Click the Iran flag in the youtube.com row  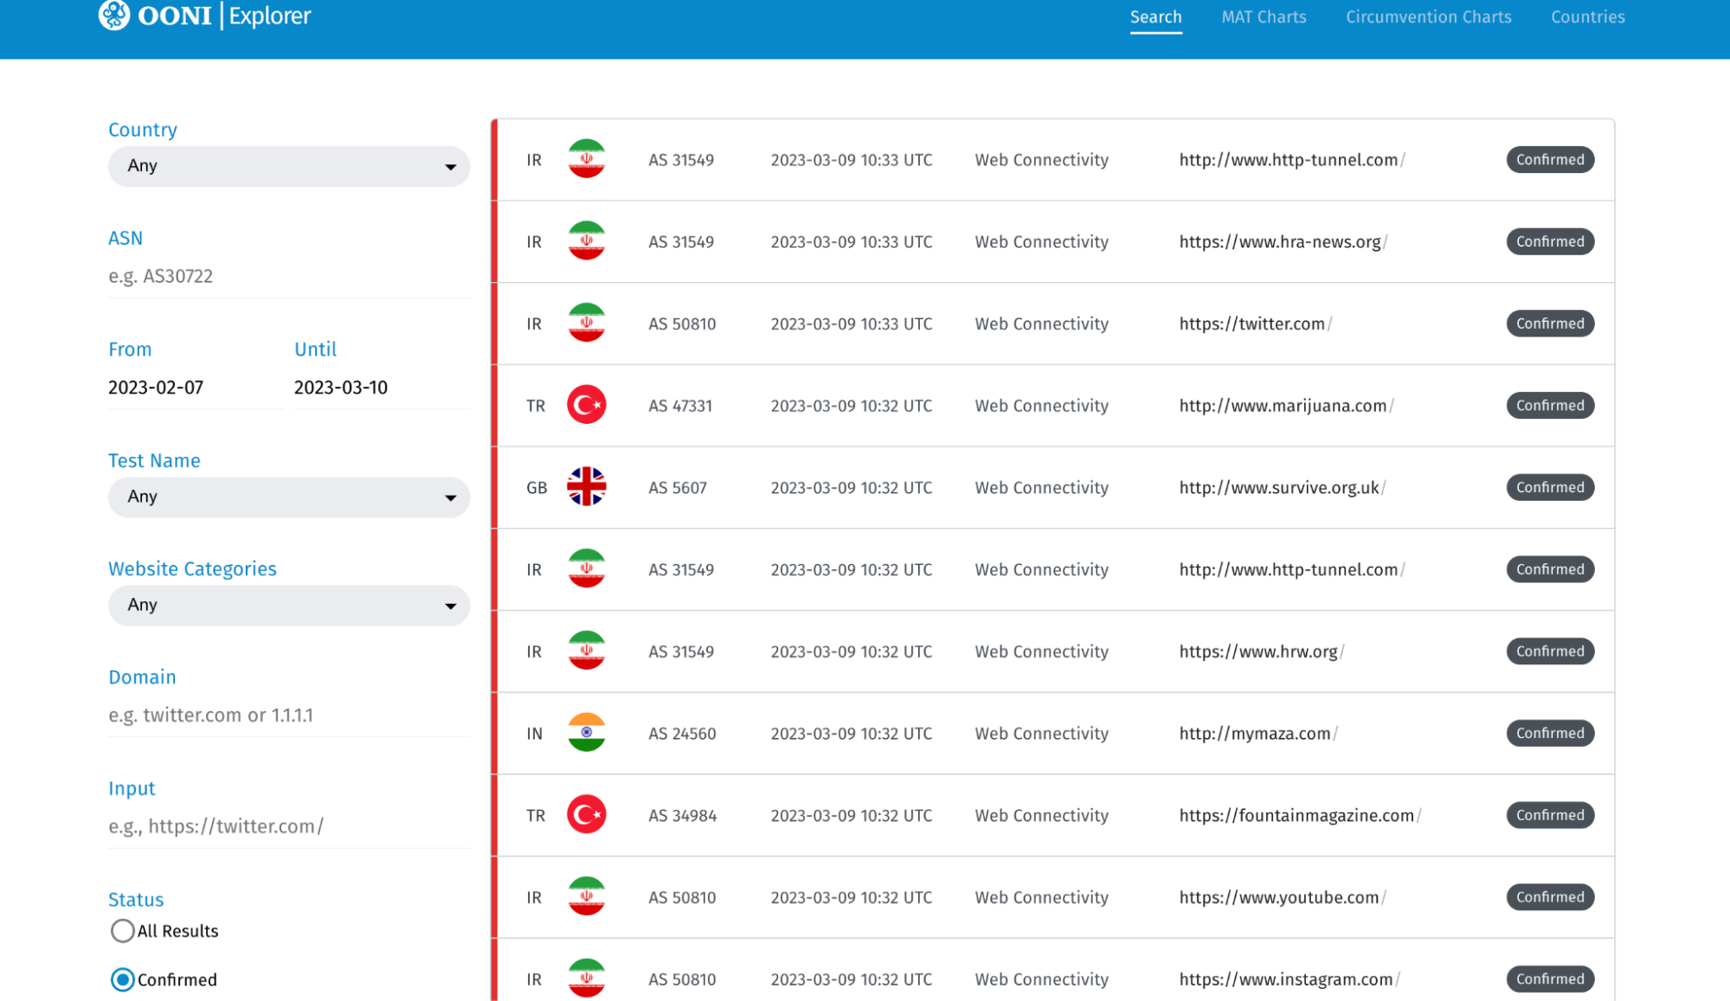coord(586,897)
